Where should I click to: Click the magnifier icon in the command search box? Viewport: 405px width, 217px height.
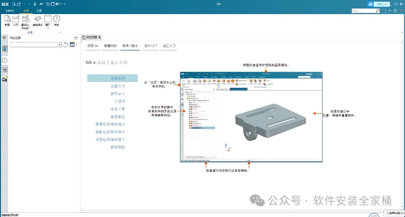click(377, 11)
